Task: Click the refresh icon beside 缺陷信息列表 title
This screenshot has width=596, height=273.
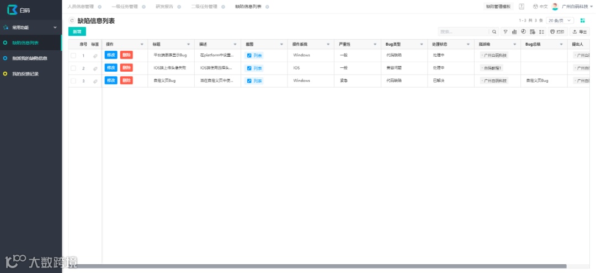Action: (72, 21)
